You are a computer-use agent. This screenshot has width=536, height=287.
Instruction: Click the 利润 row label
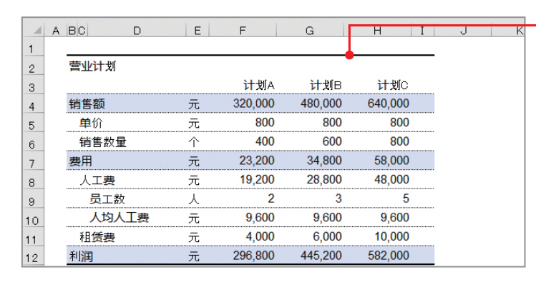coord(81,256)
